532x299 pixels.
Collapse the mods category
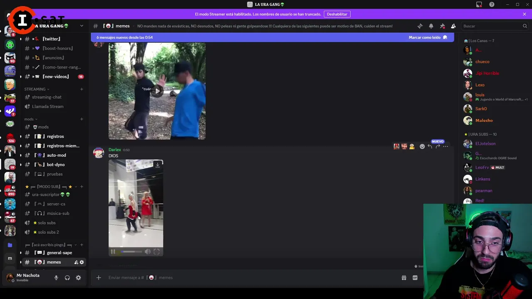click(31, 119)
